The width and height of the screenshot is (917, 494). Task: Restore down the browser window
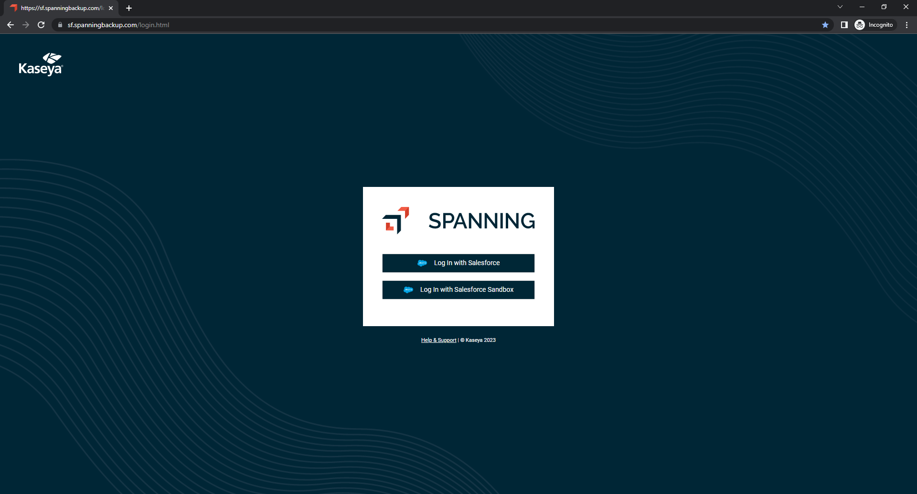click(884, 7)
